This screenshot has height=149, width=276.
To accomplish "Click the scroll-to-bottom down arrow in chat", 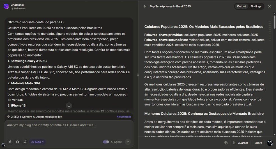I will click(x=69, y=106).
